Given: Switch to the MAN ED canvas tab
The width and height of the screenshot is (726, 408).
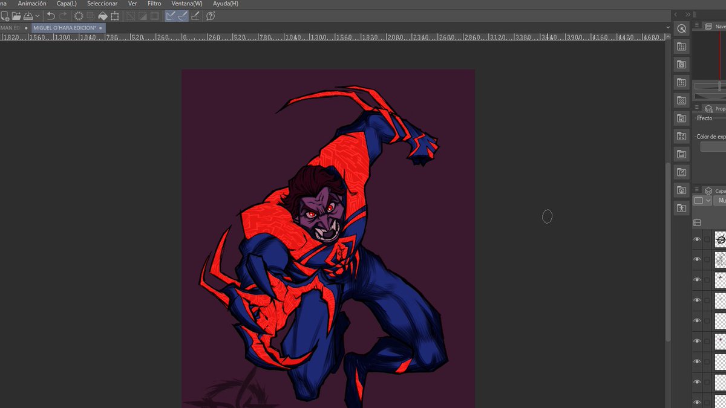Looking at the screenshot, I should (15, 28).
